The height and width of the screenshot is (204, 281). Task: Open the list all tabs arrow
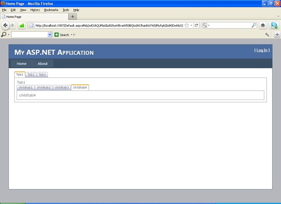click(x=278, y=16)
